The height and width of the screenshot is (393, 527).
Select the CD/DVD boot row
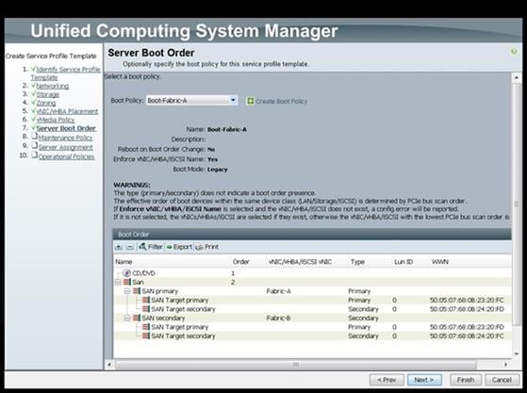click(x=313, y=273)
